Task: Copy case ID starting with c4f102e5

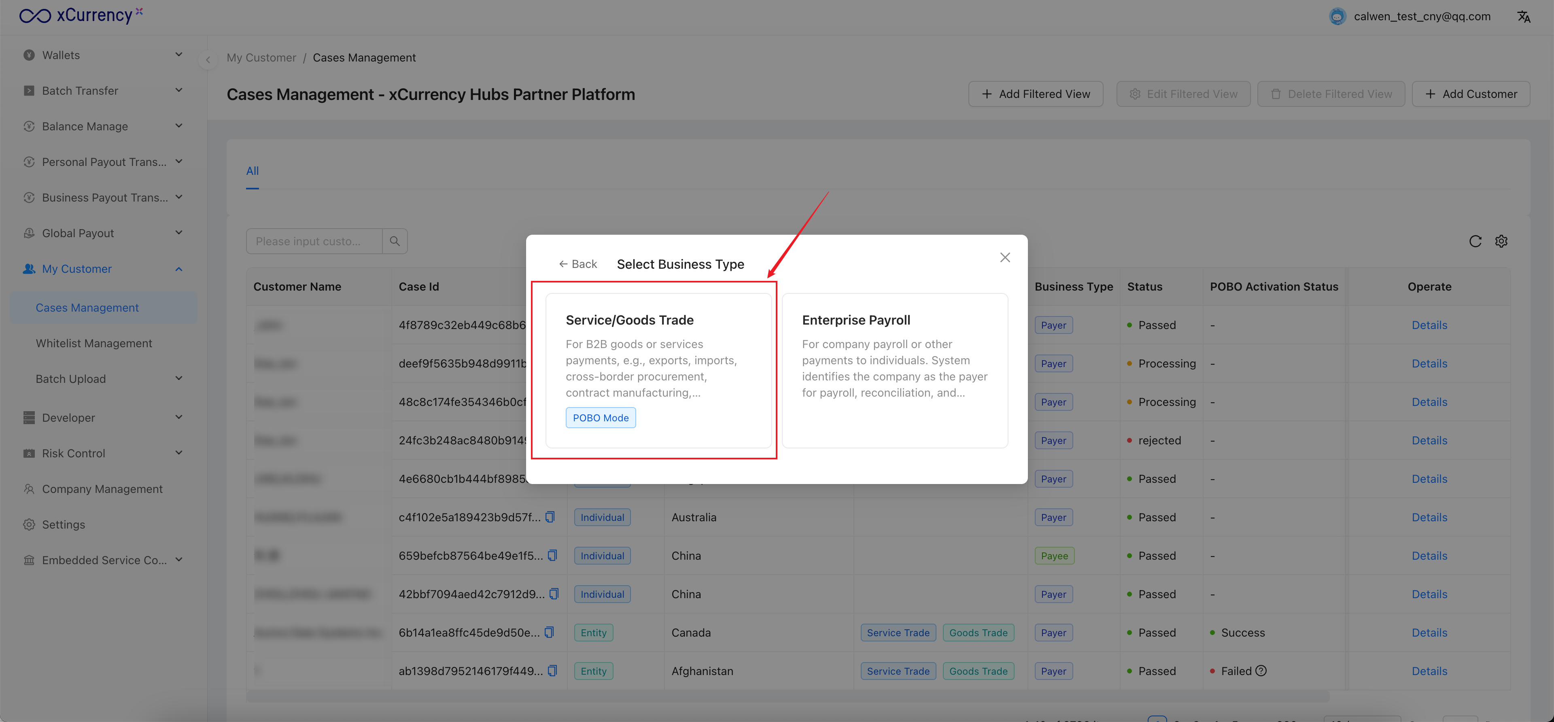Action: tap(550, 517)
